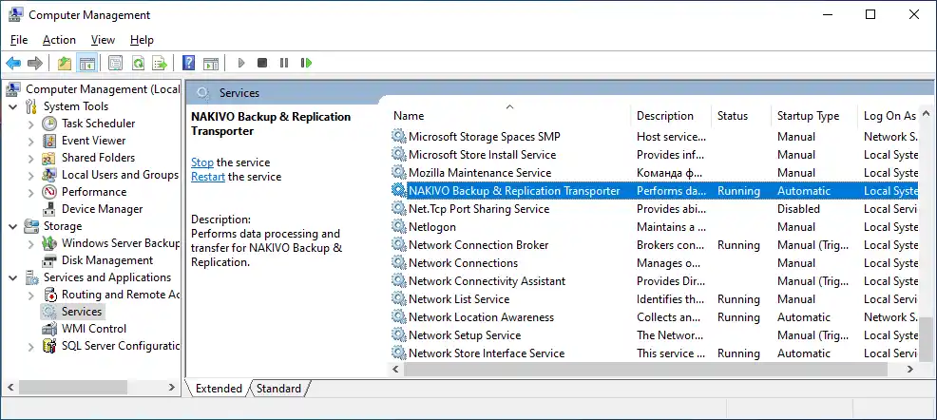
Task: Click the Disk Management tree icon
Action: tap(49, 261)
